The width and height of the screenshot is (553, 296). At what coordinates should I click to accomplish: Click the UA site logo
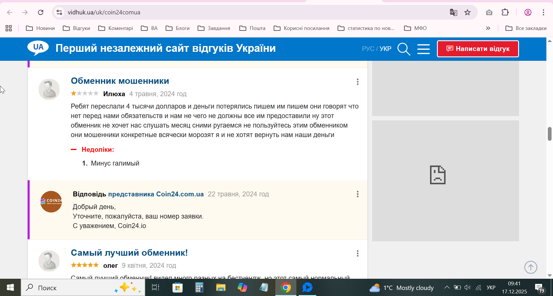pyautogui.click(x=38, y=48)
